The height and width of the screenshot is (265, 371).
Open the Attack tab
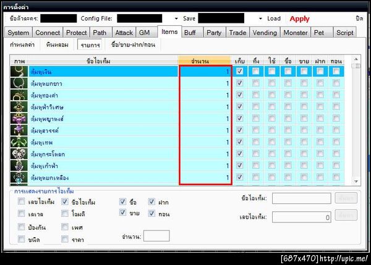click(x=124, y=33)
